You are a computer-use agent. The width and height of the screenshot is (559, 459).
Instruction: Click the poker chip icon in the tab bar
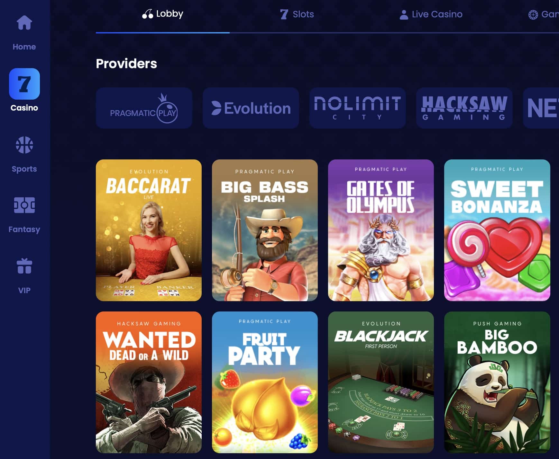(x=533, y=14)
